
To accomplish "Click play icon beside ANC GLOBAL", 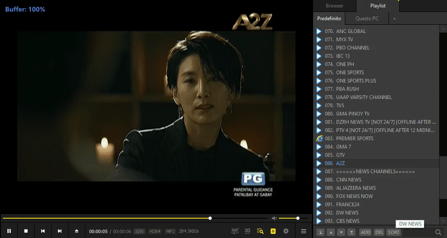I will [319, 31].
